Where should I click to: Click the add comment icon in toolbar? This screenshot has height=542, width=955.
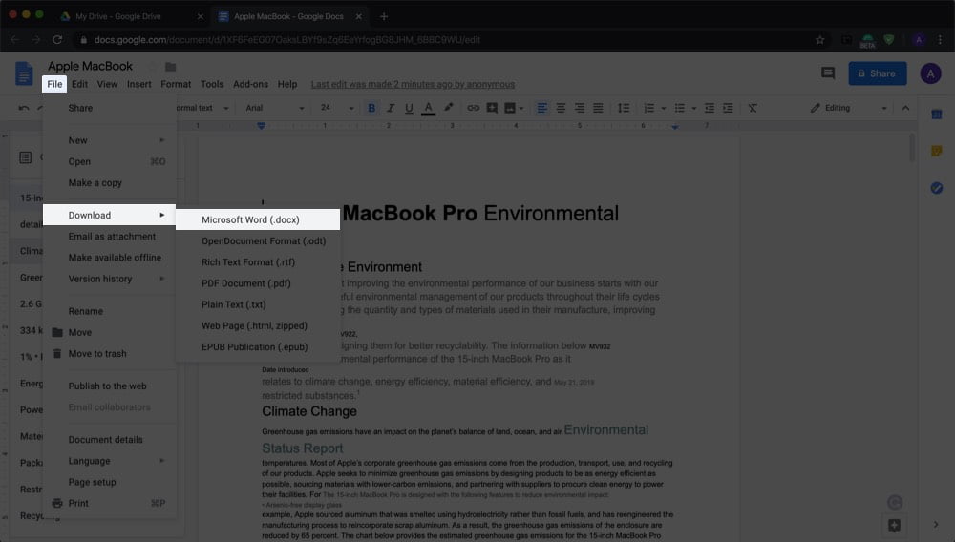pyautogui.click(x=492, y=108)
